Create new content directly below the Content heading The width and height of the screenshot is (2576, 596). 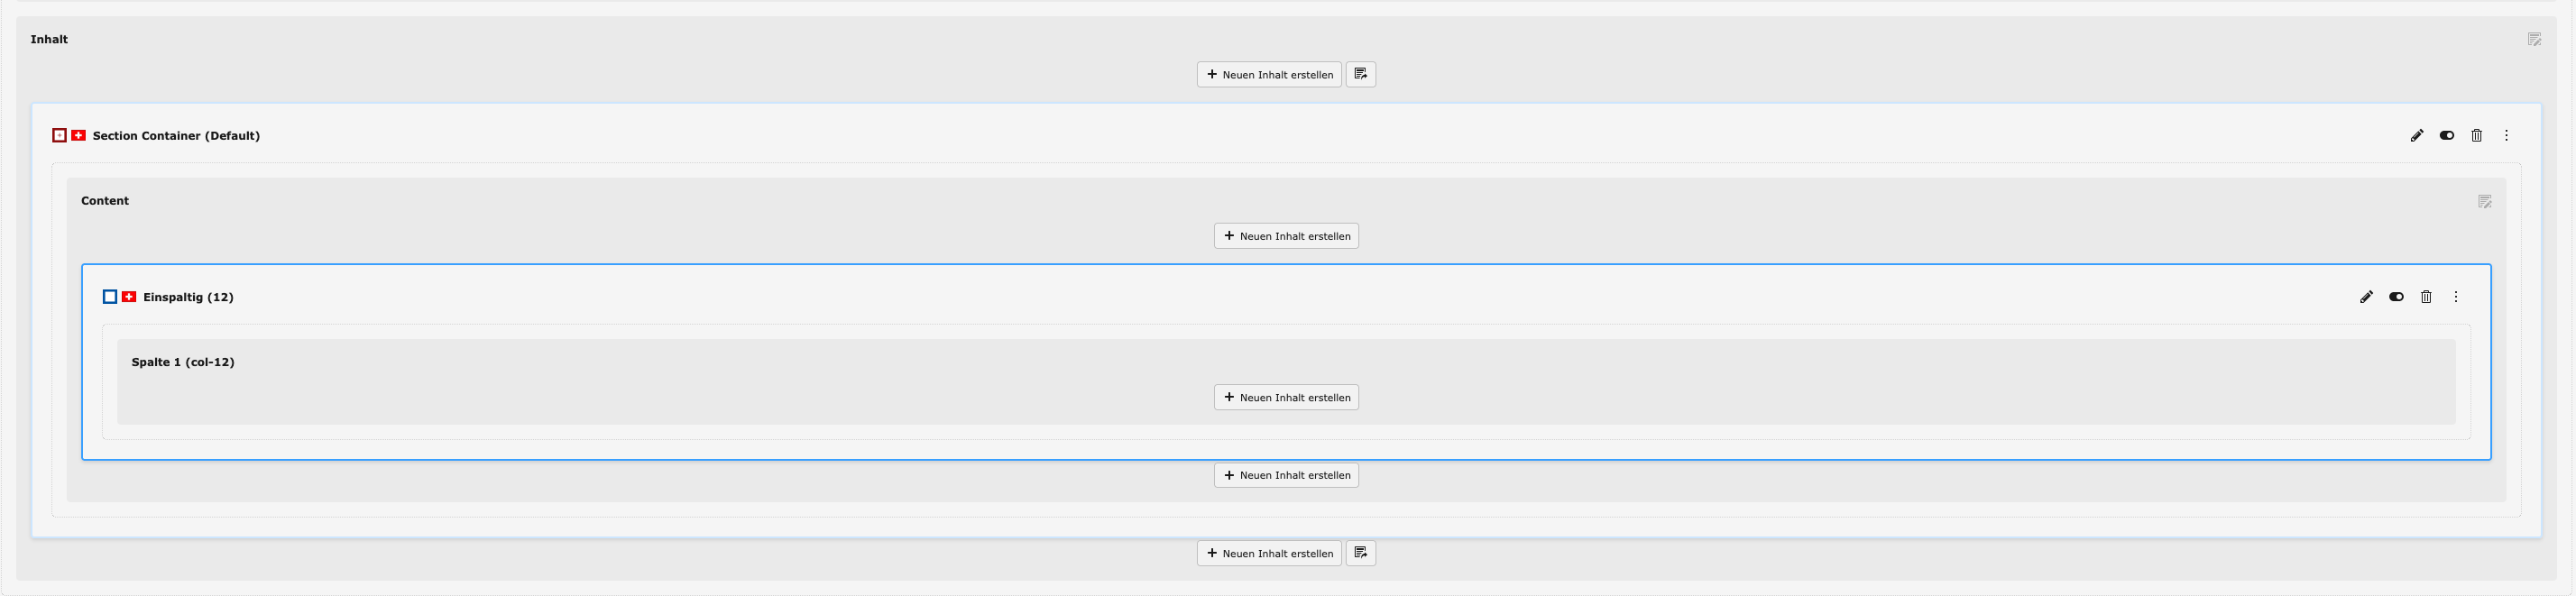(x=1286, y=236)
